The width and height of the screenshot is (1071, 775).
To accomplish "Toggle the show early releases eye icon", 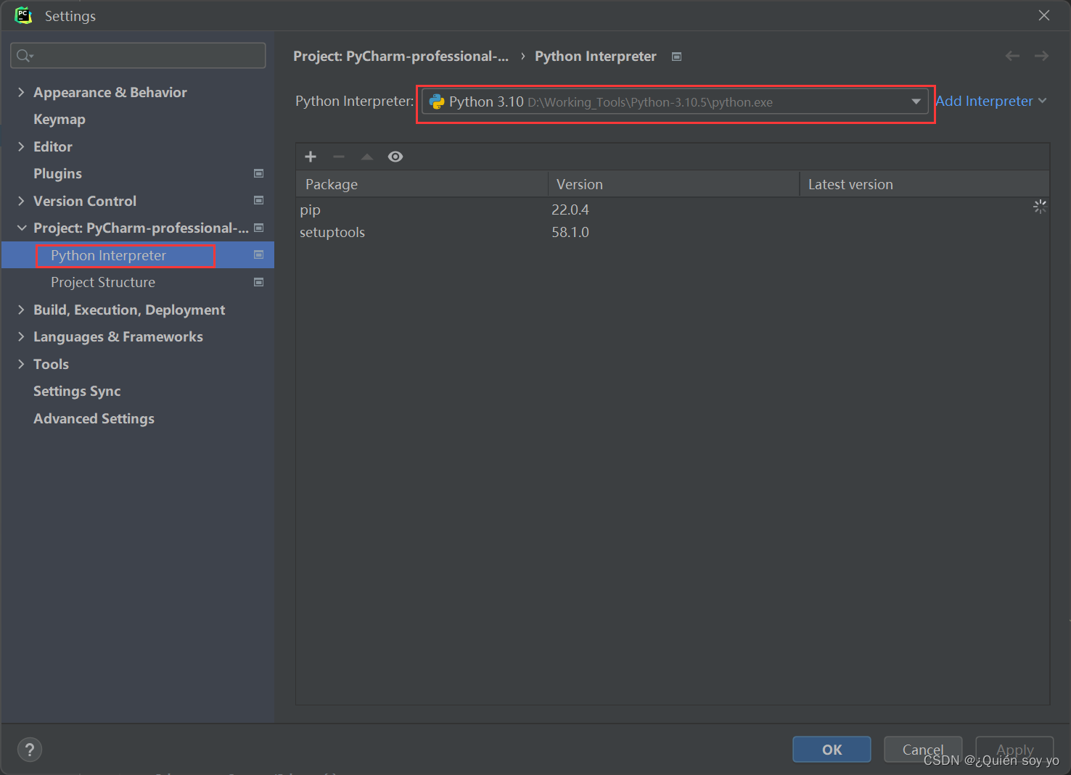I will coord(395,157).
